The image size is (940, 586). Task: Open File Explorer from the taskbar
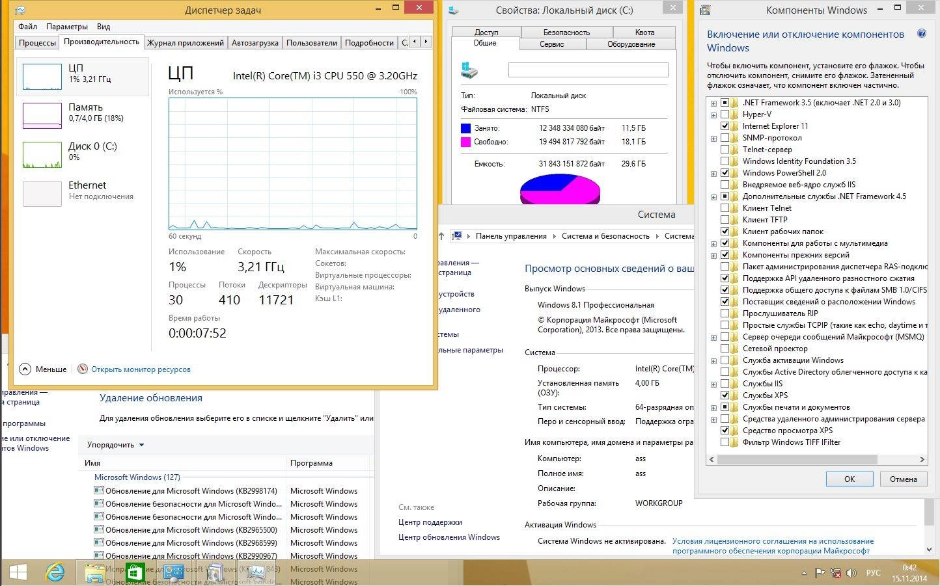click(x=95, y=572)
